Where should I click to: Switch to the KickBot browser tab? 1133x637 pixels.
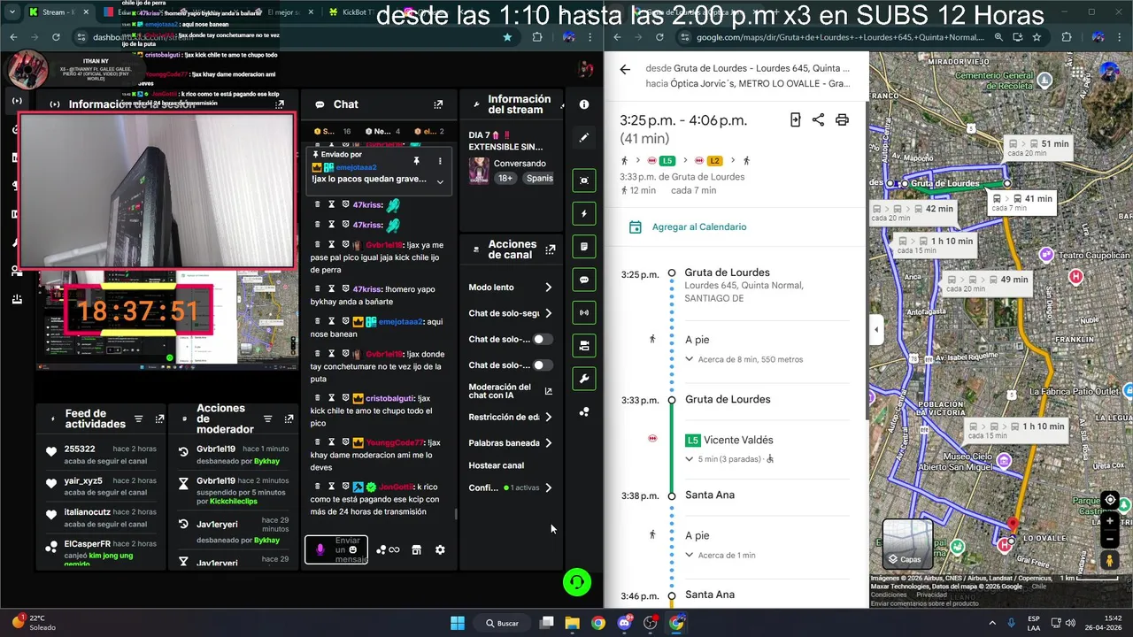[x=353, y=12]
